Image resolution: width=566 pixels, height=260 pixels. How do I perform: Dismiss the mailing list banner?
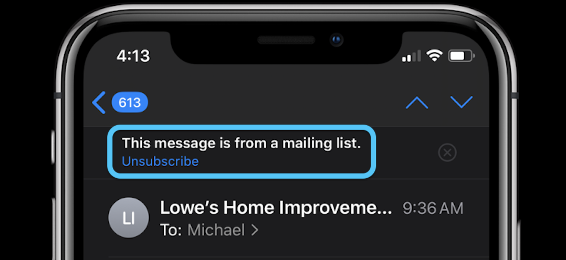(447, 153)
